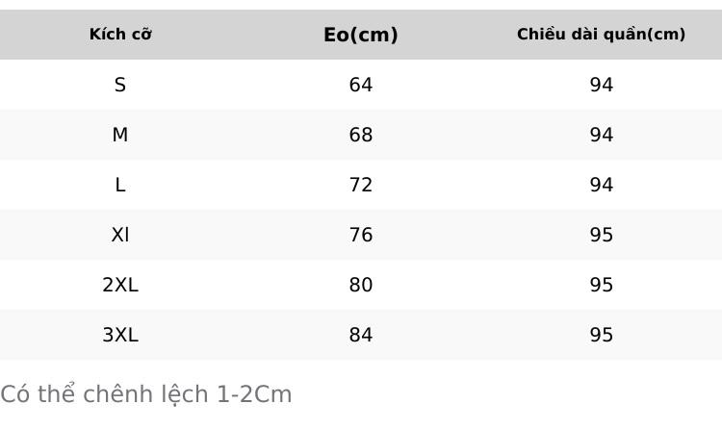Click pants length 94 in S row
The height and width of the screenshot is (429, 722).
tap(602, 85)
